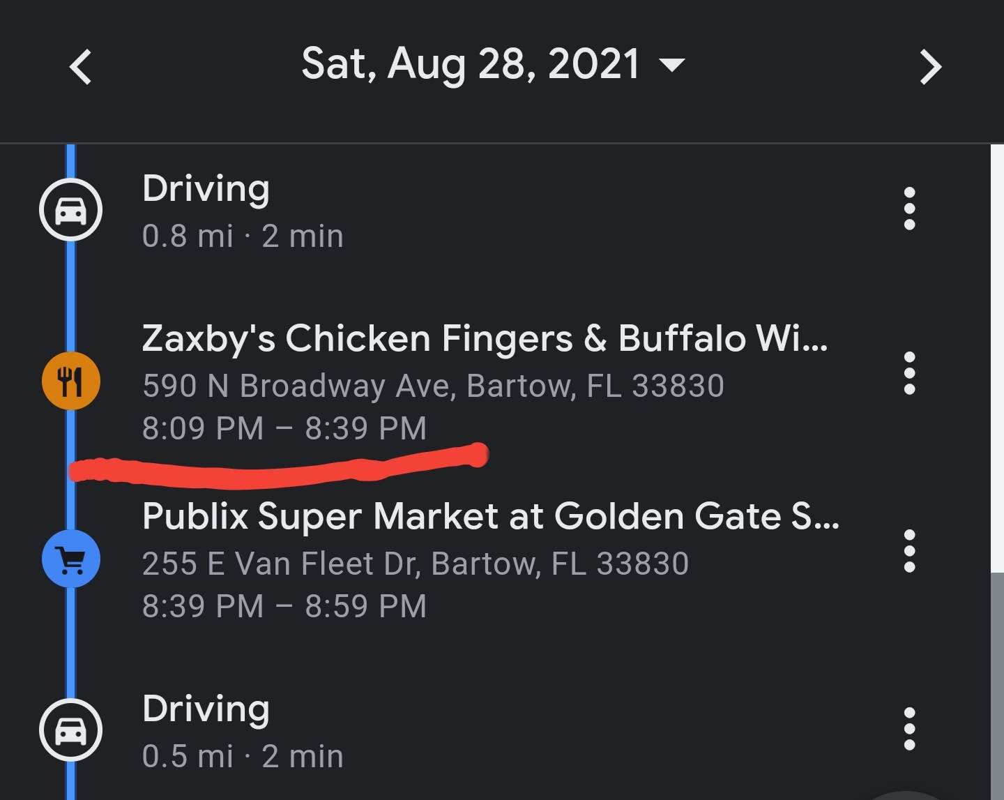Viewport: 1004px width, 800px height.
Task: Open Publix Super Market at Golden Gate entry
Action: [489, 517]
